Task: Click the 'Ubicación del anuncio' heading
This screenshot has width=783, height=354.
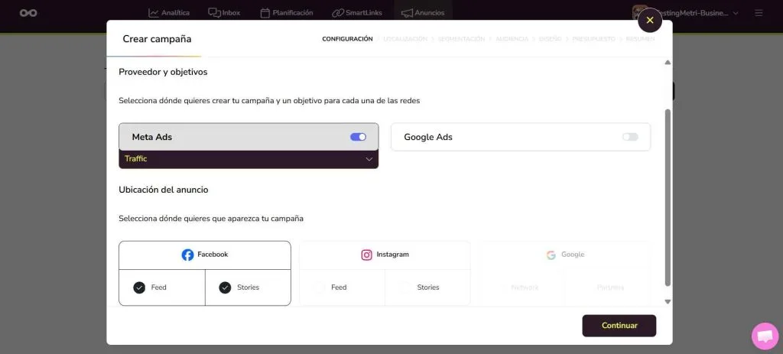Action: 164,190
